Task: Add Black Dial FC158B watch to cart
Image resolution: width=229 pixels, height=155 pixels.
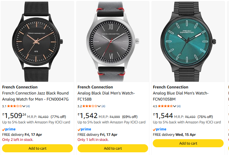Action: pyautogui.click(x=113, y=148)
